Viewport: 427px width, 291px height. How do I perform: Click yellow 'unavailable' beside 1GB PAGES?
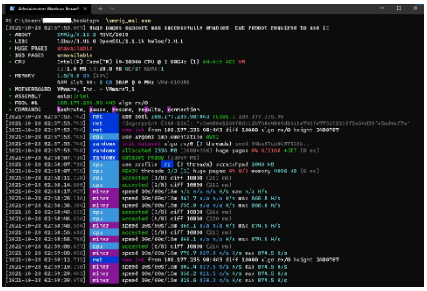pos(75,55)
